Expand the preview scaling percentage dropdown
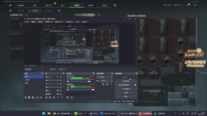 tap(42, 66)
